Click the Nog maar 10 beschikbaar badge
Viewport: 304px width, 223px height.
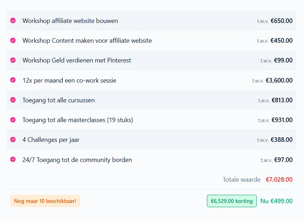tap(45, 201)
